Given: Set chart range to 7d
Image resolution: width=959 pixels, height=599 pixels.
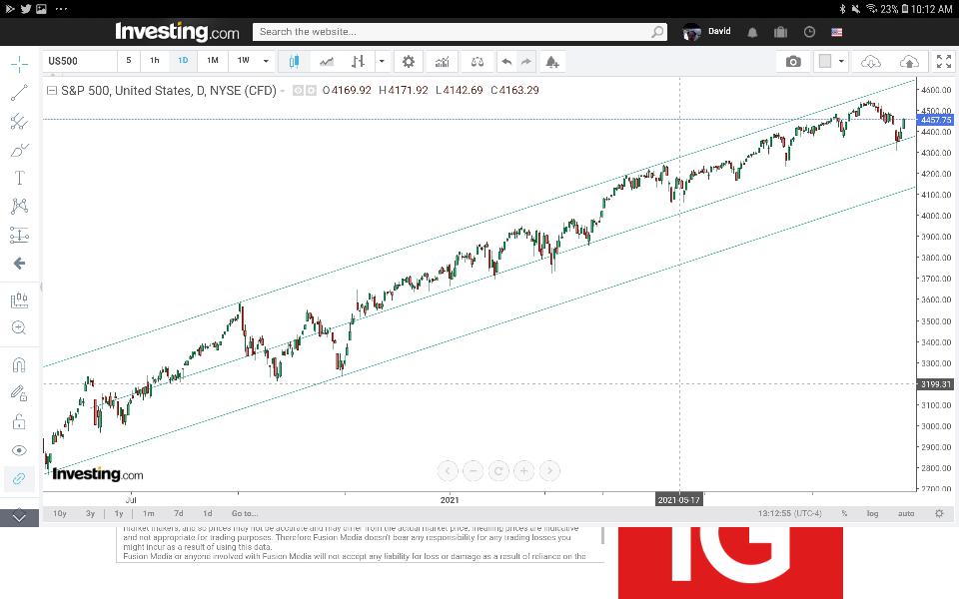Looking at the screenshot, I should [x=179, y=513].
